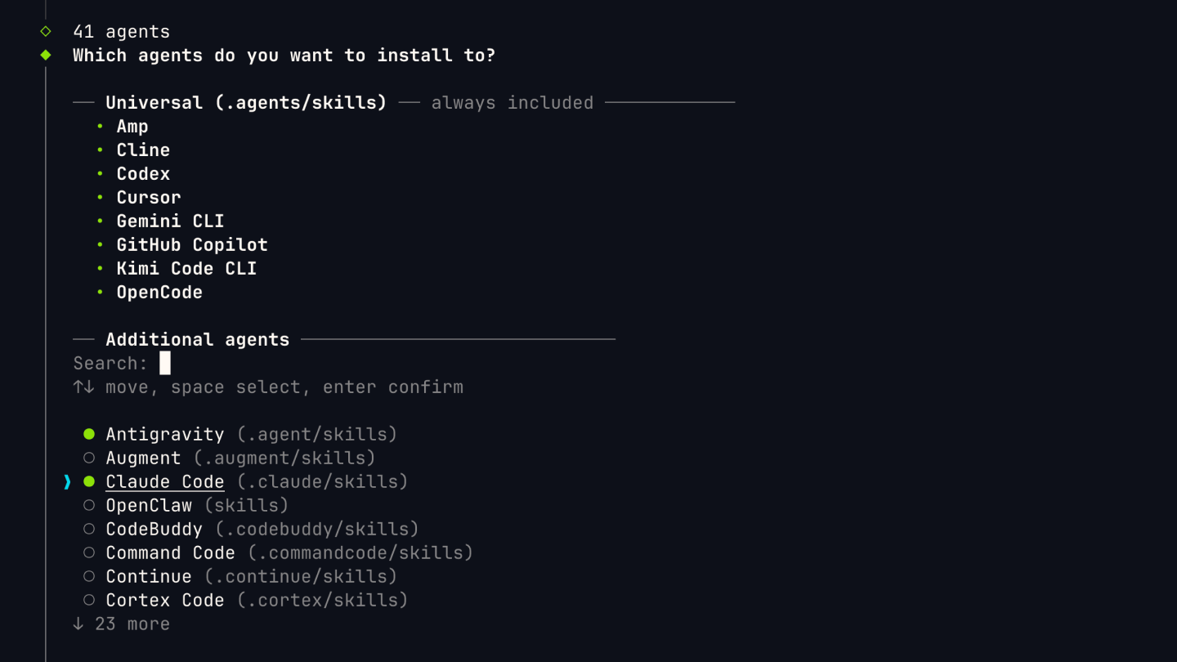Enable the Cortex Code radio circle
Screen dimensions: 1177x662
[89, 600]
